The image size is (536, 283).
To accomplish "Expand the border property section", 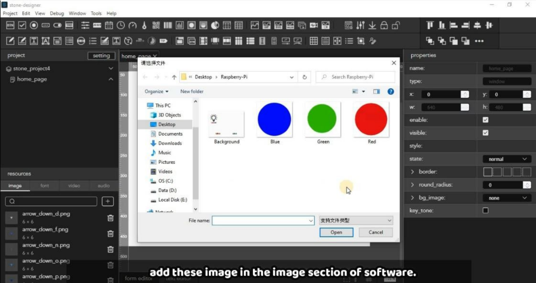I will [x=412, y=172].
